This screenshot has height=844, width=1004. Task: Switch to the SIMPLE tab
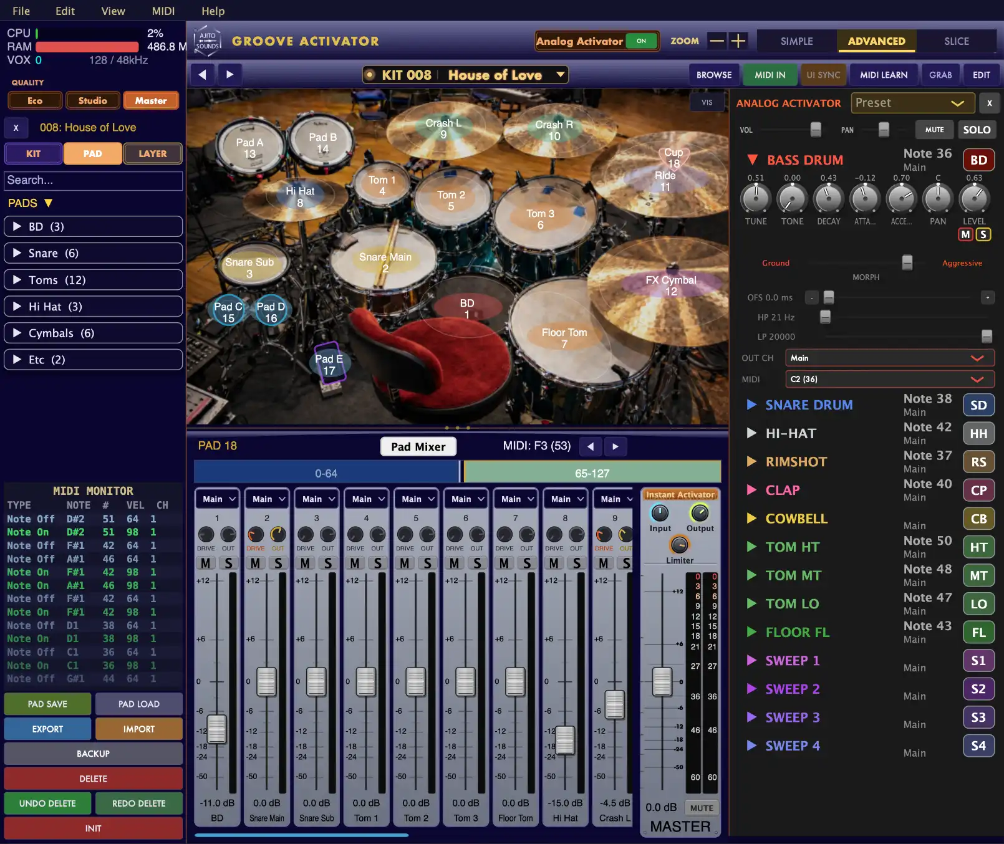click(x=796, y=41)
